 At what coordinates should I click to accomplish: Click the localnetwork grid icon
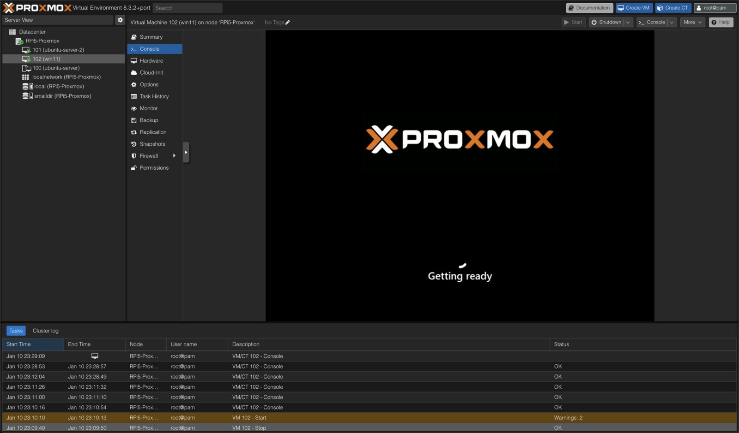[x=25, y=77]
